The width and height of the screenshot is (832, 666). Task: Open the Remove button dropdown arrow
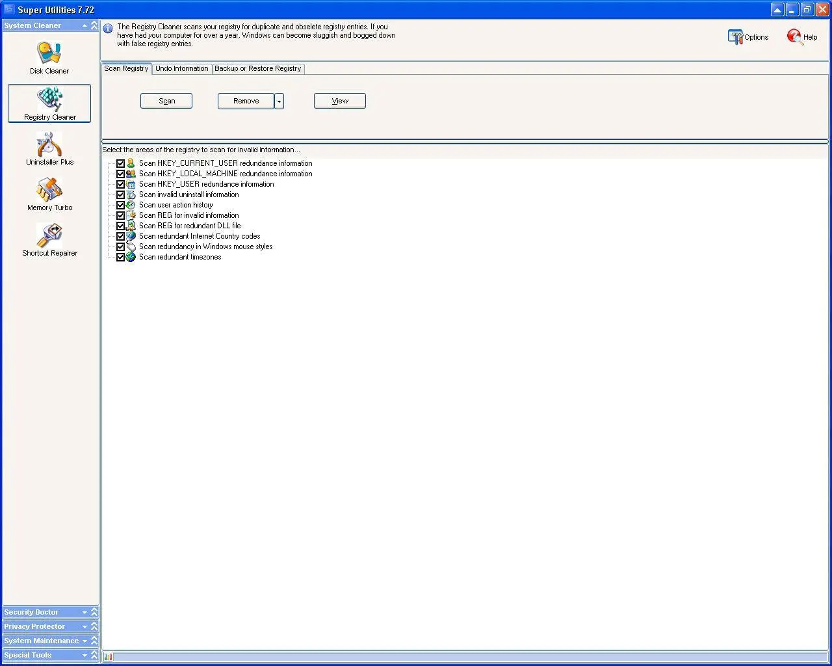tap(279, 101)
